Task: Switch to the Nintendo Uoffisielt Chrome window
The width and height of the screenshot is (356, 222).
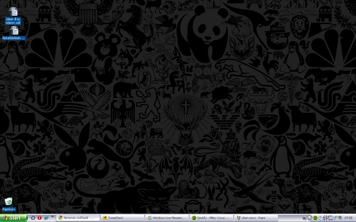Action: pyautogui.click(x=78, y=218)
